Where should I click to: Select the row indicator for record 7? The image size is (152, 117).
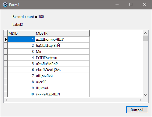tap(6, 76)
